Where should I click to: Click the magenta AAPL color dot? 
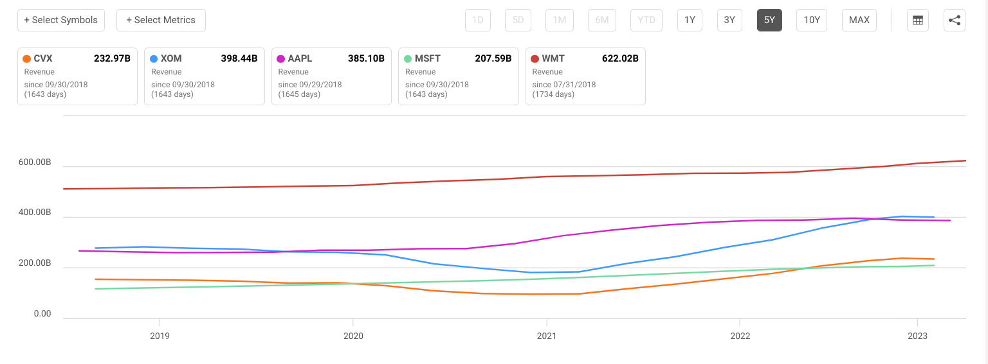[281, 58]
